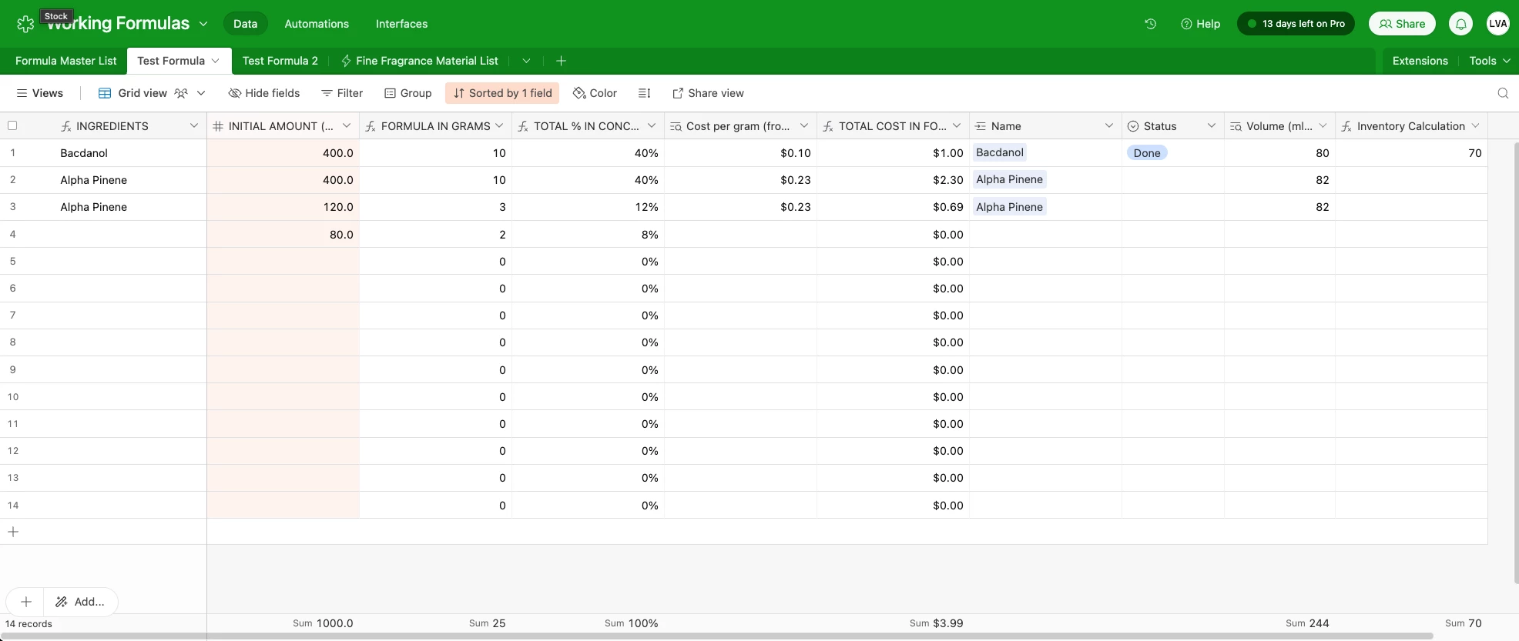Click the Add... button
This screenshot has width=1519, height=641.
tap(81, 602)
